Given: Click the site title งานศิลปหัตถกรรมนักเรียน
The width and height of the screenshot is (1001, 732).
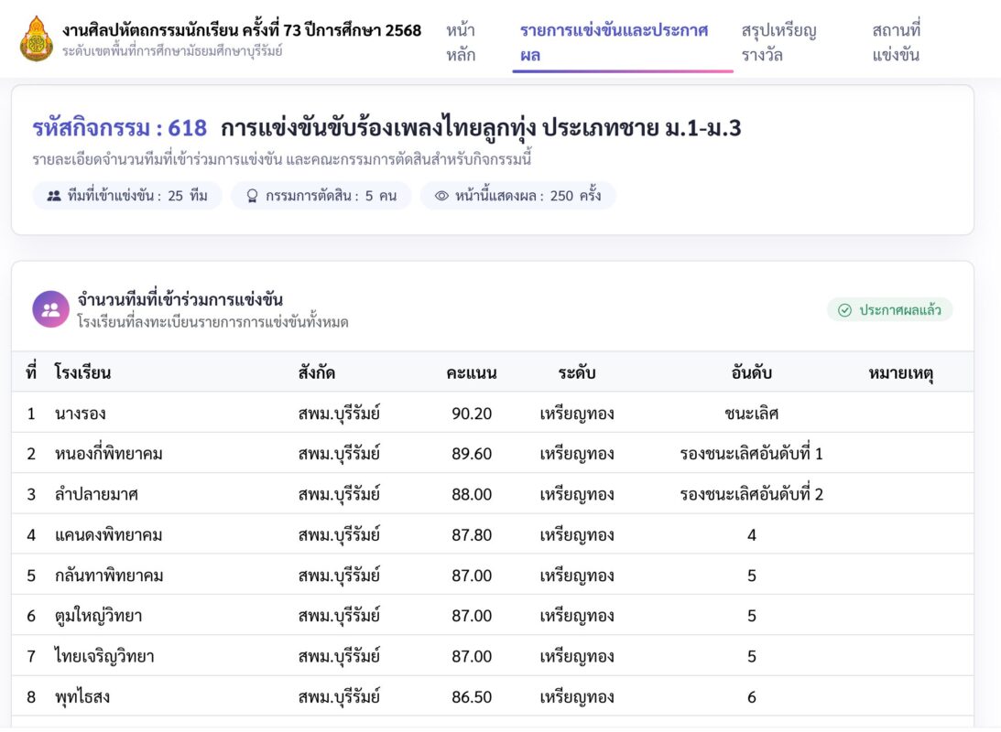Looking at the screenshot, I should click(x=242, y=30).
